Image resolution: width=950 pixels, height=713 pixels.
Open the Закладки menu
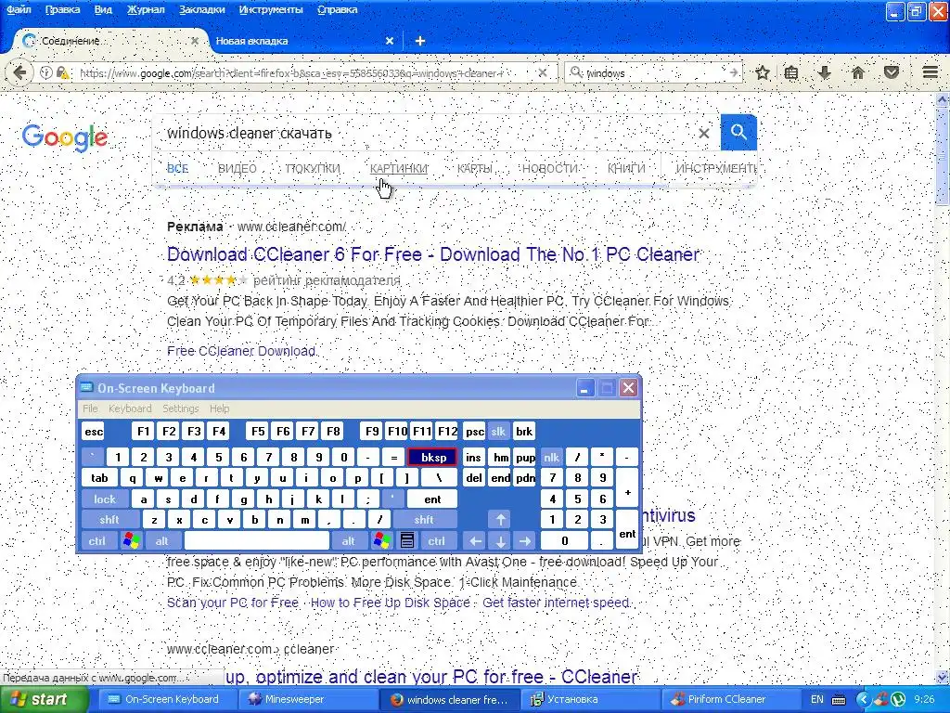pos(201,9)
